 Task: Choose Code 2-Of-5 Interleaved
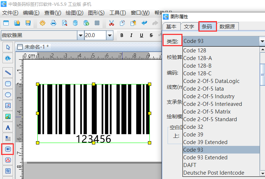(221, 104)
